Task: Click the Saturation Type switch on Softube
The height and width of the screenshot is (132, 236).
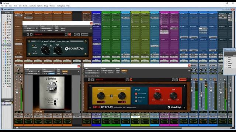Action: [55, 102]
